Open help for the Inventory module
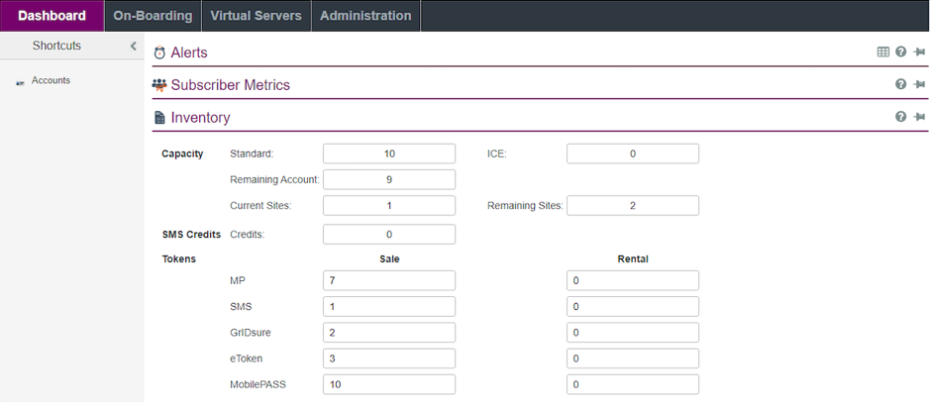 901,117
